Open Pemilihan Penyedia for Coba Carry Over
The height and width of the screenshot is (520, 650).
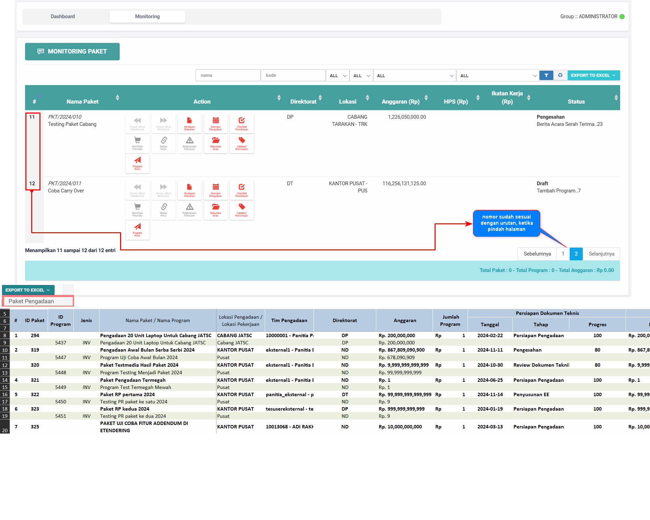click(x=137, y=210)
